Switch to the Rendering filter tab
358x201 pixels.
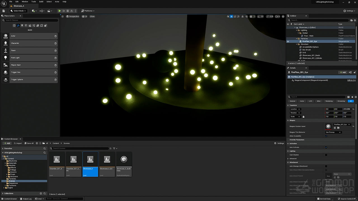329,101
